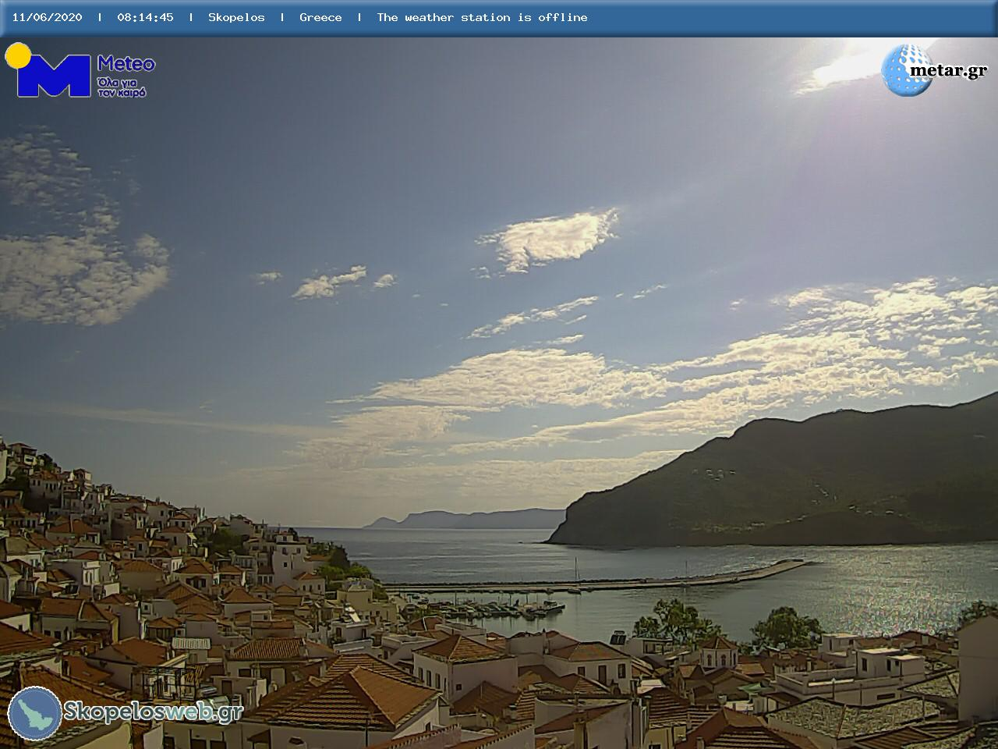The height and width of the screenshot is (749, 998).
Task: Click 'The weather station is offline' text
Action: pyautogui.click(x=482, y=17)
